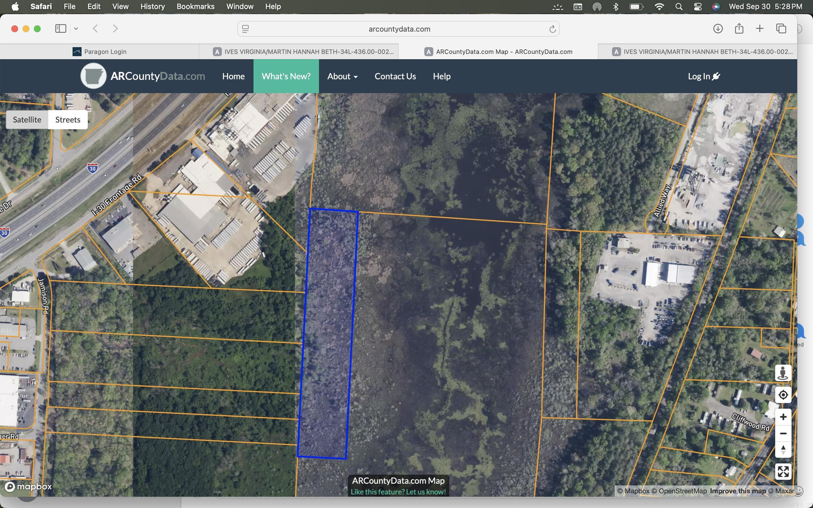Open sidebar options dropdown arrow
Viewport: 813px width, 508px height.
coord(76,29)
